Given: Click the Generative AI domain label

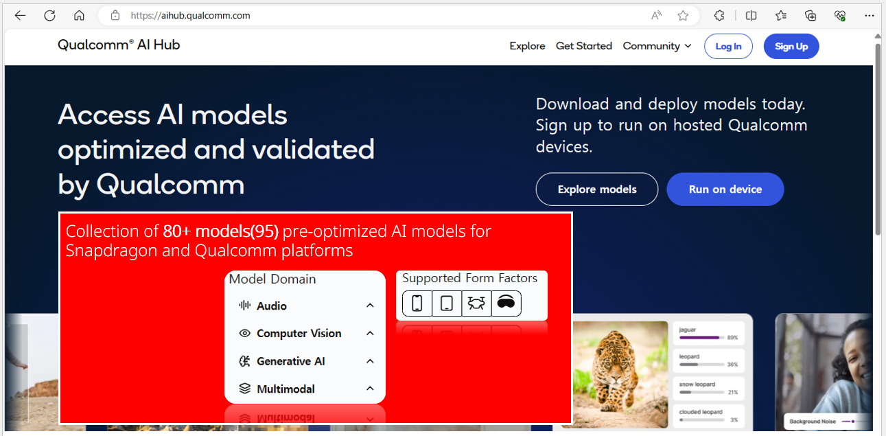Looking at the screenshot, I should tap(291, 361).
